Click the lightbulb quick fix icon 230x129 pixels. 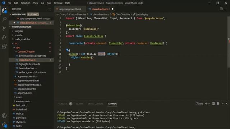[67, 50]
